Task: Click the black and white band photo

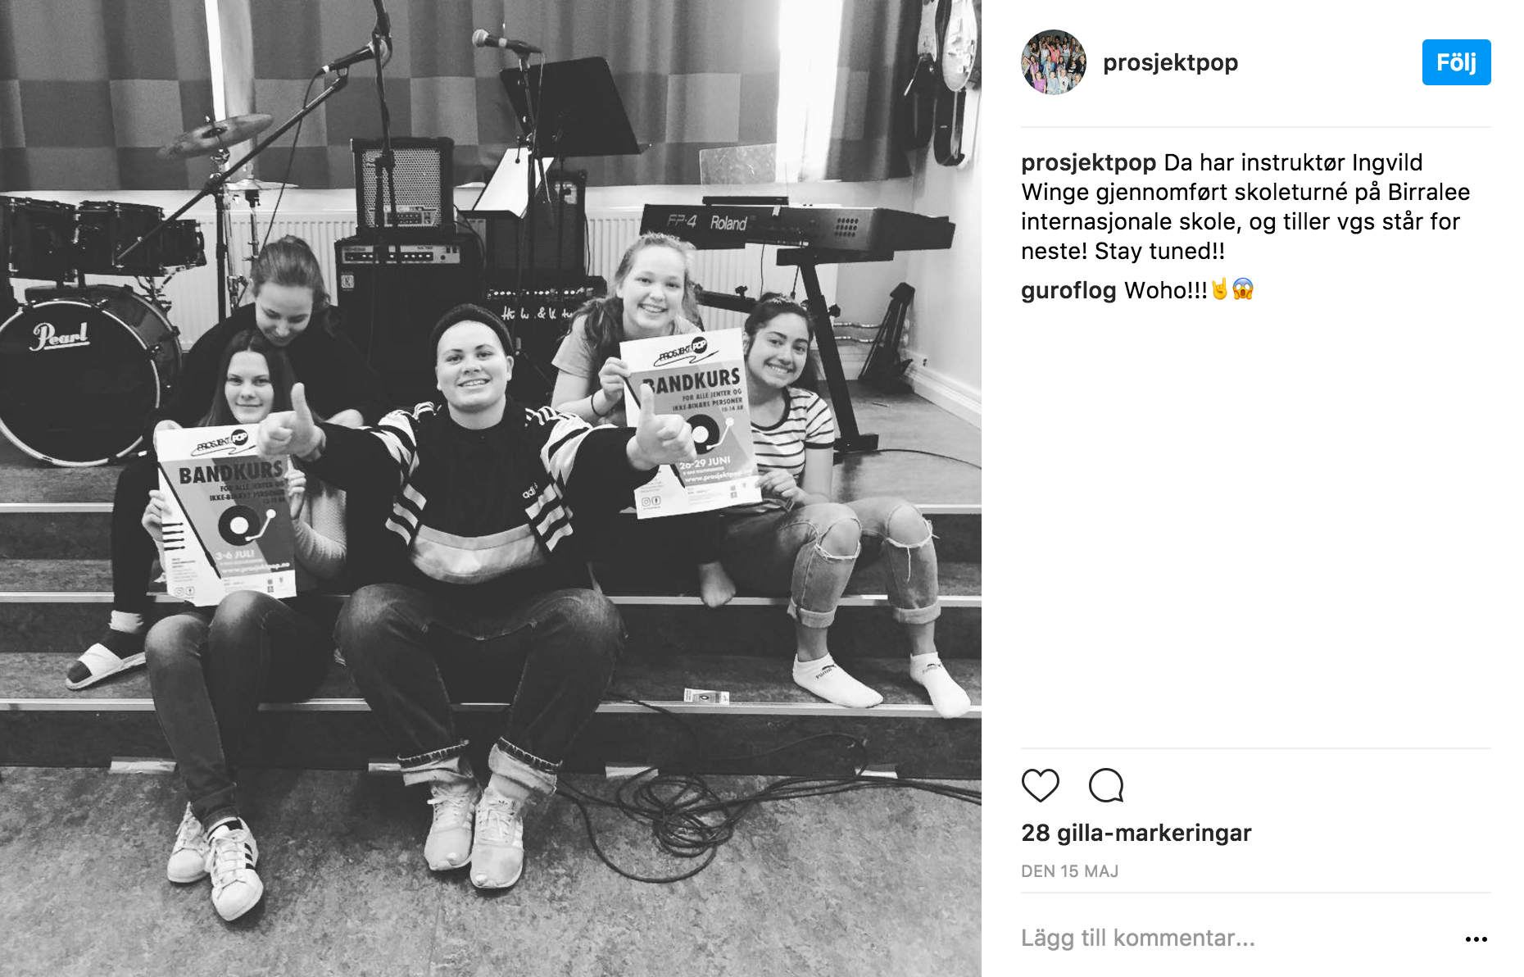Action: (x=491, y=489)
